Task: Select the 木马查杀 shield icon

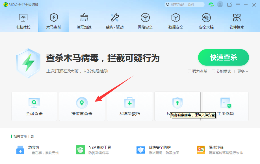Action: coord(54,18)
